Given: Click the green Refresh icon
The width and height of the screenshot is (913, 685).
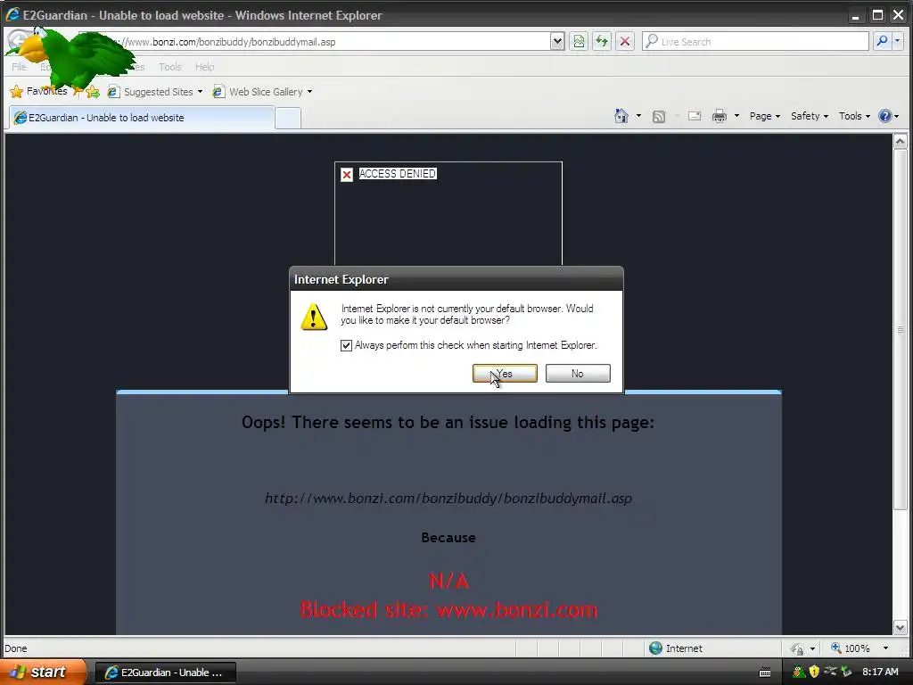Looking at the screenshot, I should click(x=602, y=41).
